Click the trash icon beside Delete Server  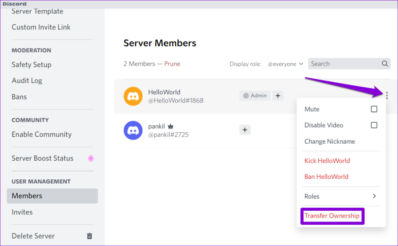89,236
